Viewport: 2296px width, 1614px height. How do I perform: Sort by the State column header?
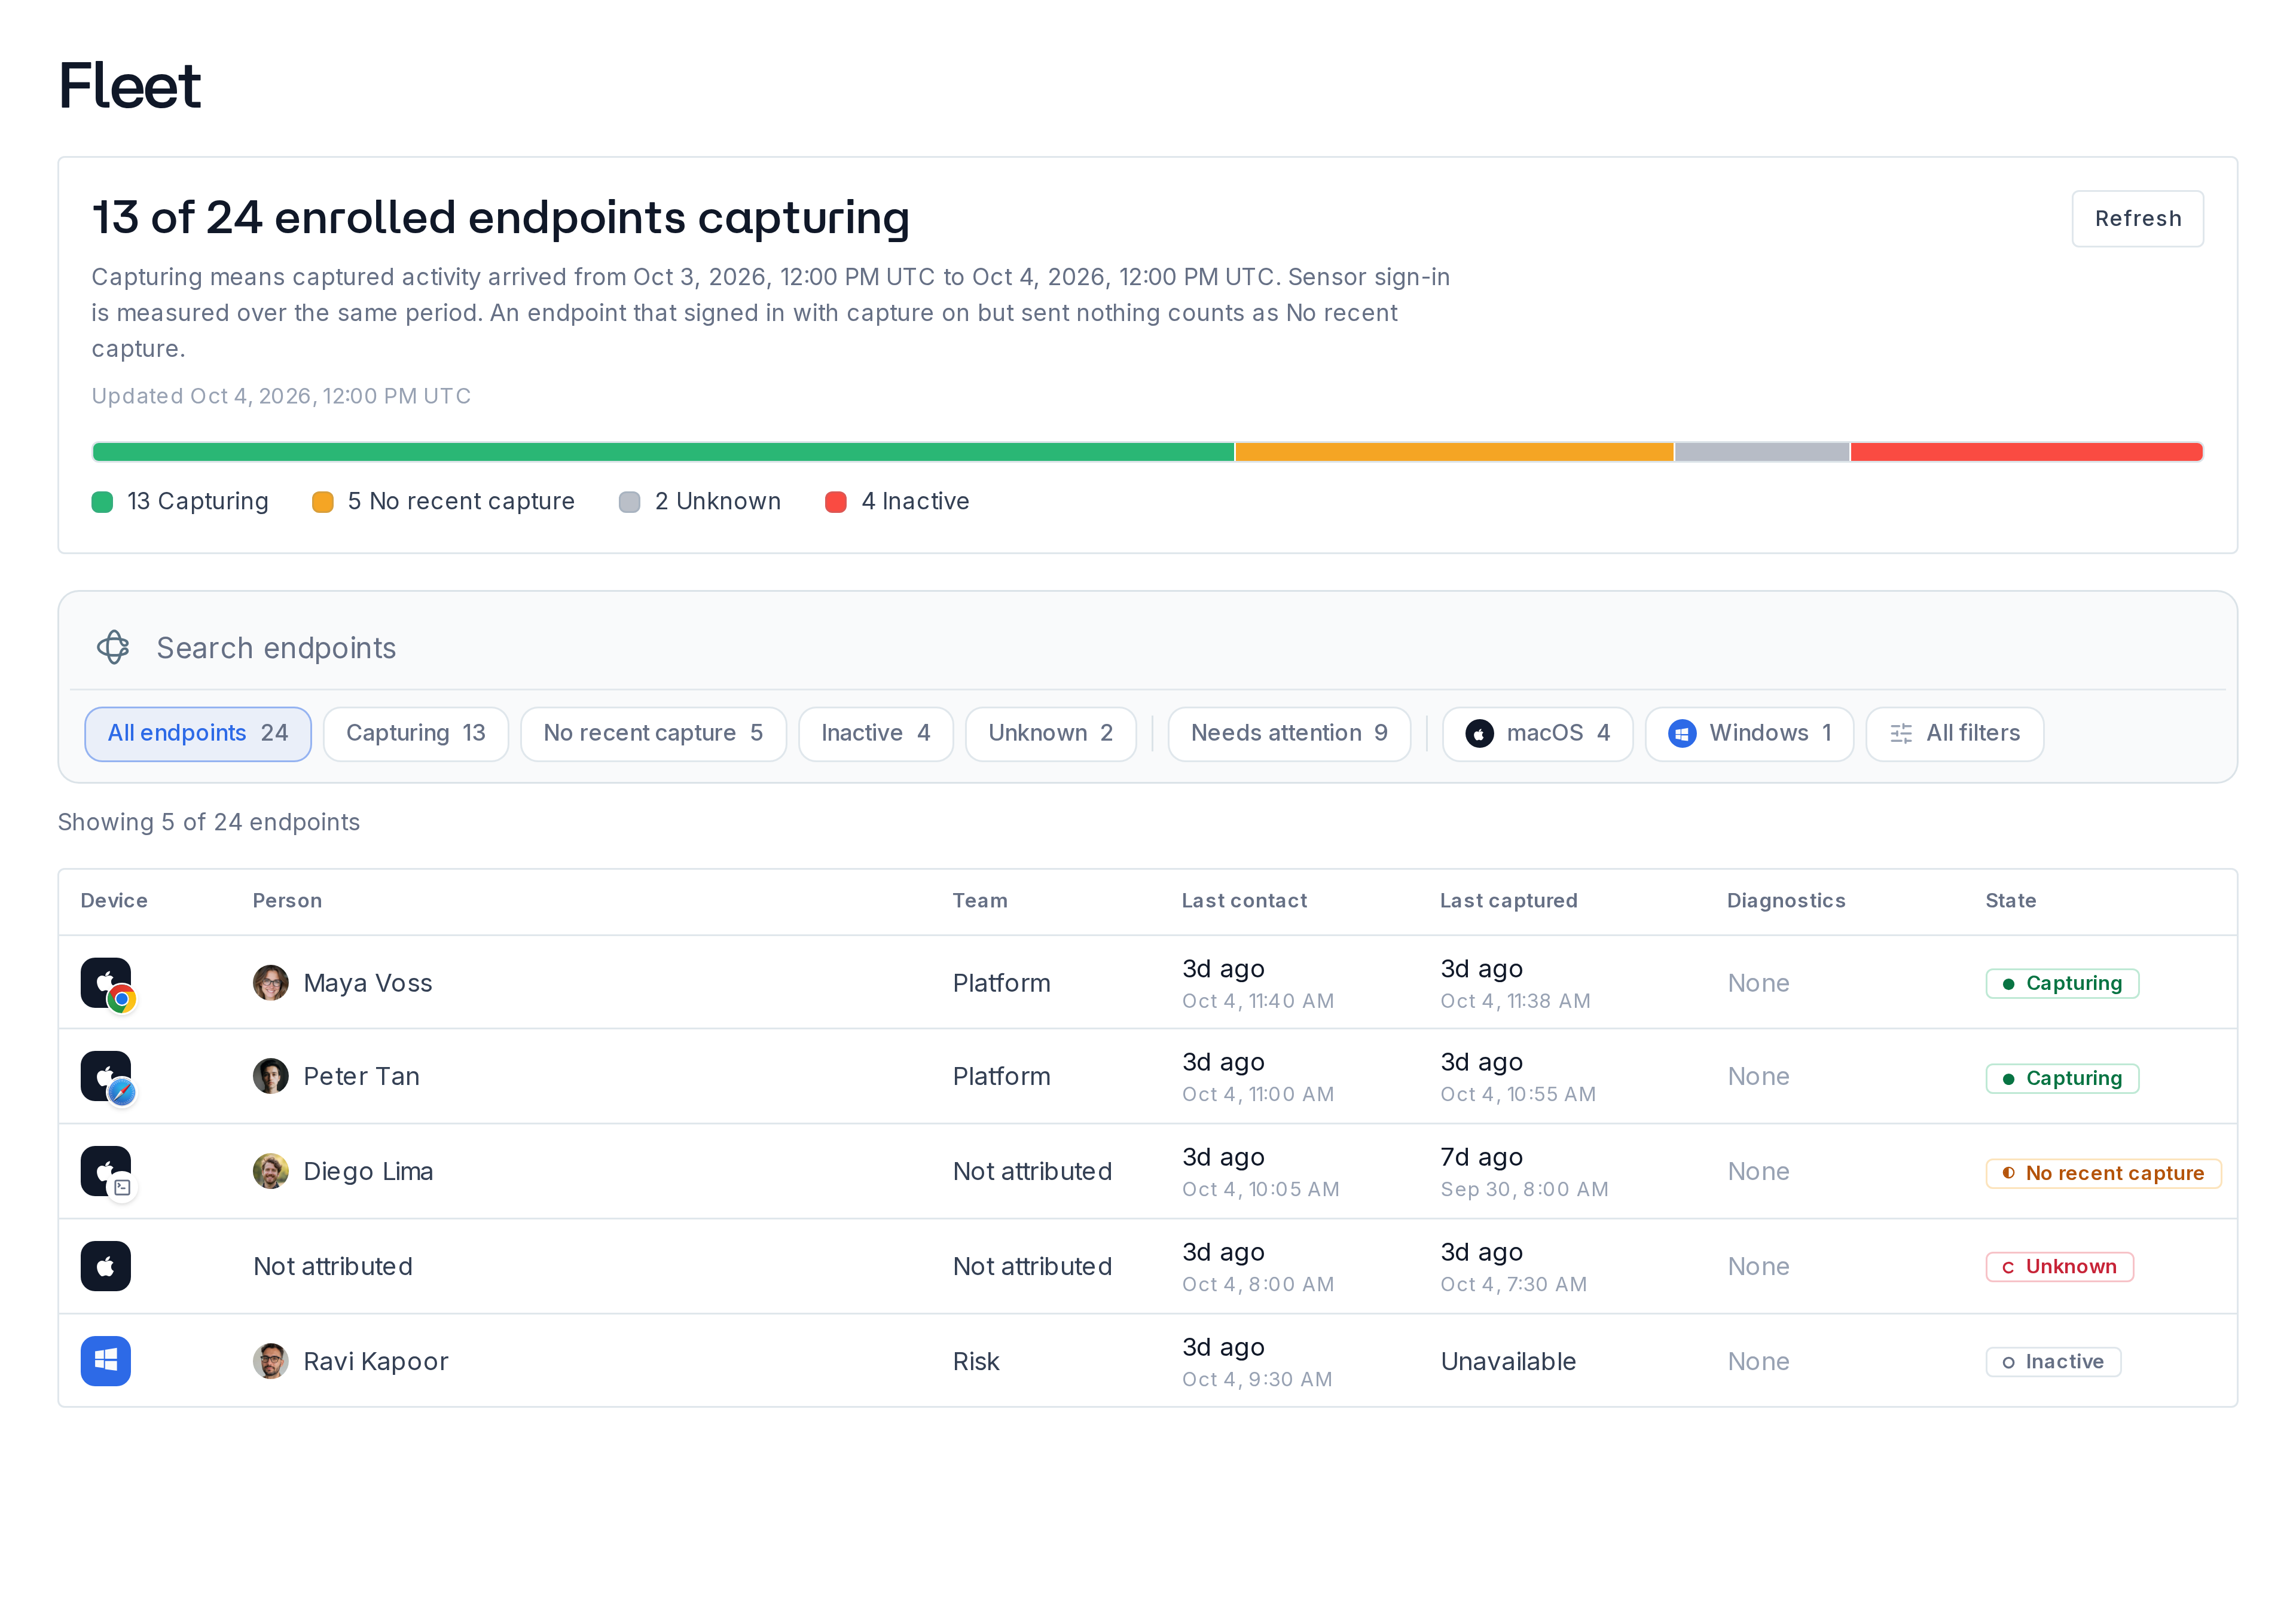coord(2010,900)
